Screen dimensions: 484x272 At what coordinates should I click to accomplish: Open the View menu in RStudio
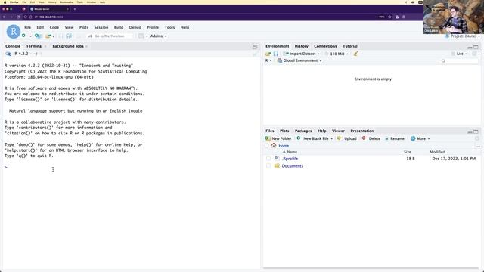tap(69, 27)
